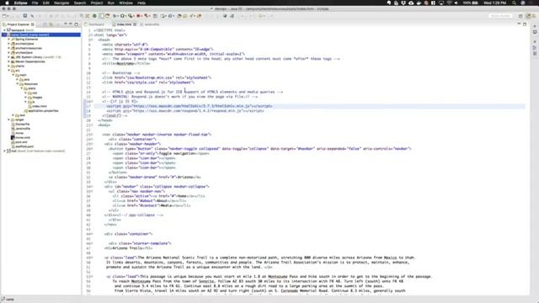This screenshot has width=539, height=303.
Task: Click the New file toolbar icon
Action: [4, 16]
